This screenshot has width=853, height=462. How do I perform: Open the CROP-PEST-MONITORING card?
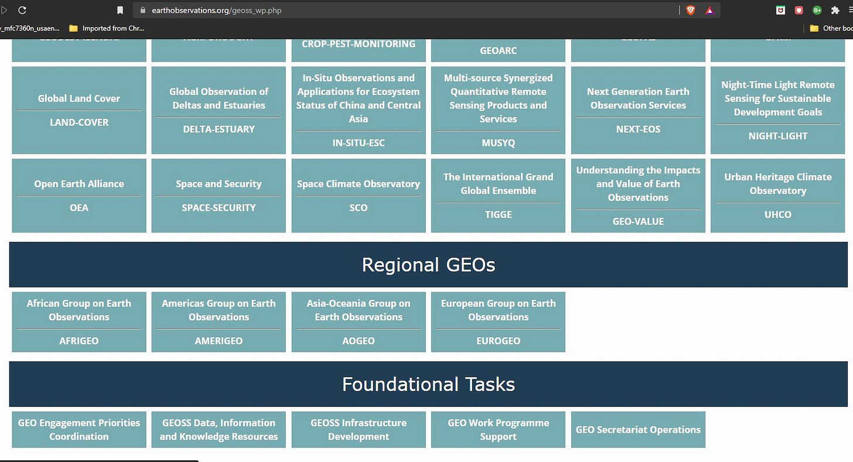click(x=359, y=50)
